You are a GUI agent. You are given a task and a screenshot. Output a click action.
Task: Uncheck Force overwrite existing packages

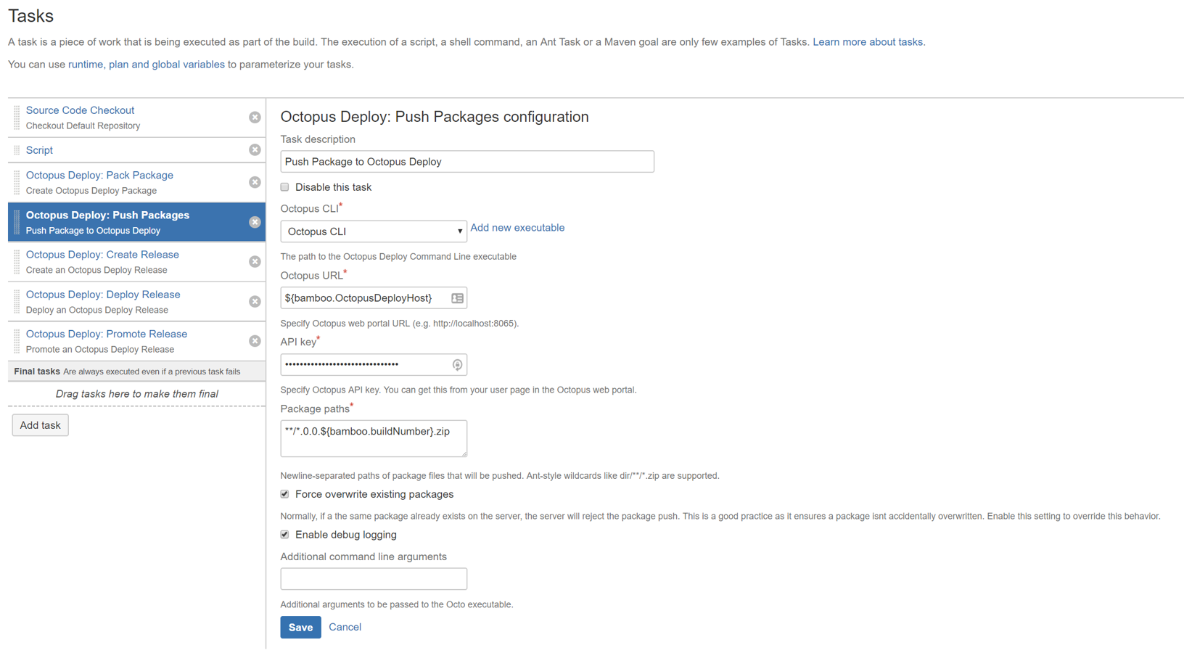click(x=284, y=494)
